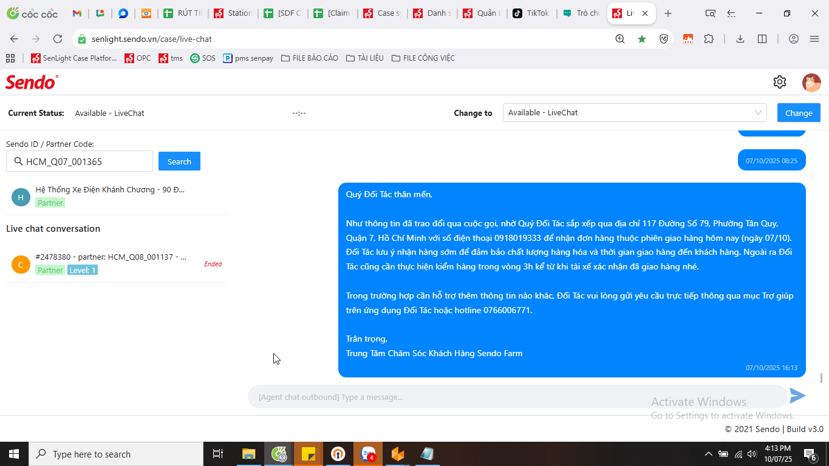The height and width of the screenshot is (466, 829).
Task: Switch to the Station tab
Action: tap(233, 13)
